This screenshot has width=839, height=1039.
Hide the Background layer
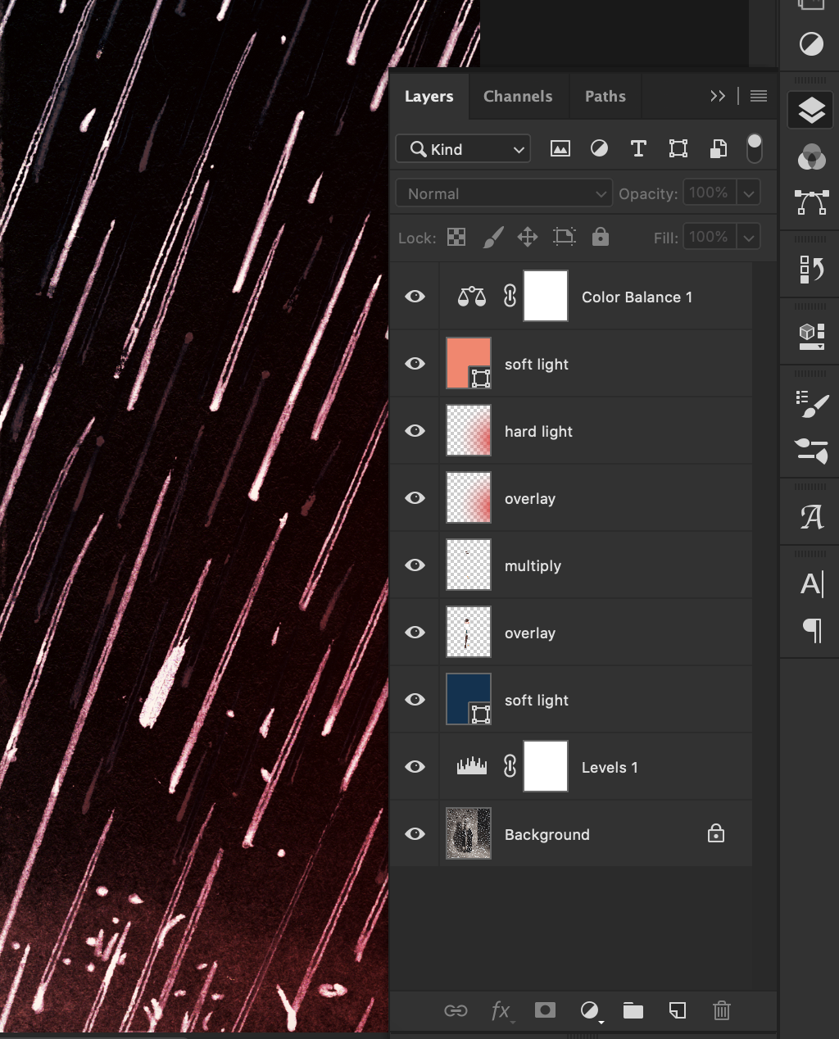click(x=415, y=833)
